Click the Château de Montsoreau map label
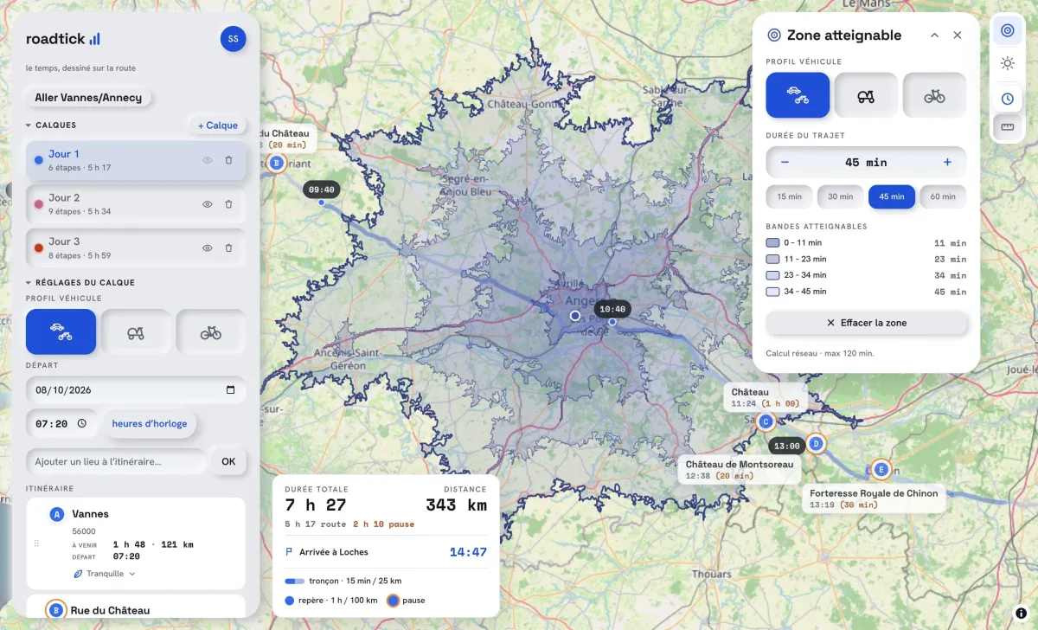Image resolution: width=1038 pixels, height=630 pixels. click(738, 470)
